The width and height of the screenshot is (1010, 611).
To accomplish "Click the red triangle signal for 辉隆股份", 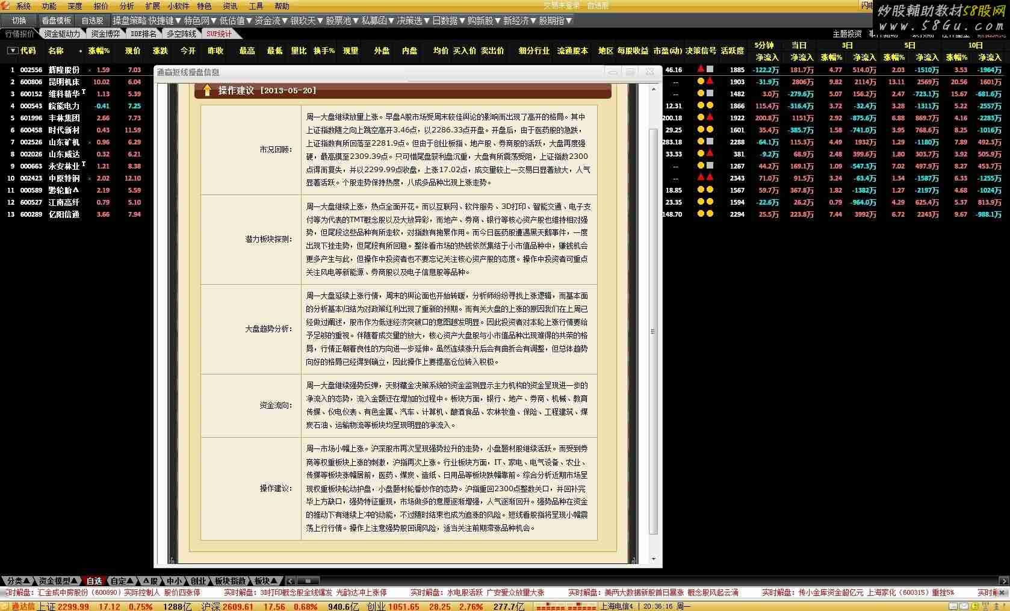I will point(701,69).
